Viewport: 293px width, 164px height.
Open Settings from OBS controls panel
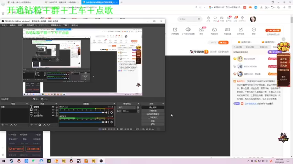click(x=153, y=121)
